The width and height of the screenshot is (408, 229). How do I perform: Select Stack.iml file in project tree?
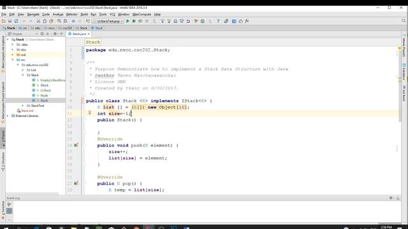[x=27, y=111]
